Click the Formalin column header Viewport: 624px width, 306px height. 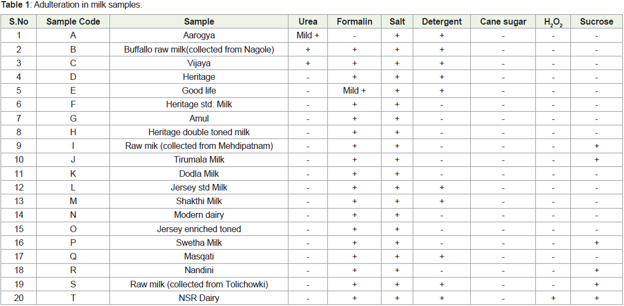(354, 21)
